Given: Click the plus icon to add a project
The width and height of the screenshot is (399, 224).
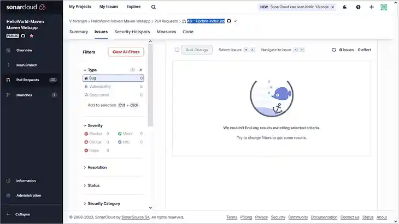Looking at the screenshot, I should click(x=372, y=7).
